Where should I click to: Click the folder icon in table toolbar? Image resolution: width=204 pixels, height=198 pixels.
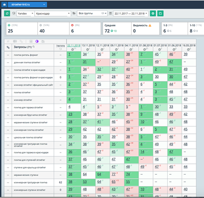click(x=43, y=41)
